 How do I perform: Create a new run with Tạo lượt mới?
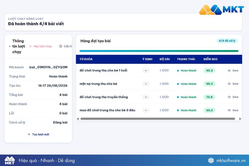[x=38, y=134]
